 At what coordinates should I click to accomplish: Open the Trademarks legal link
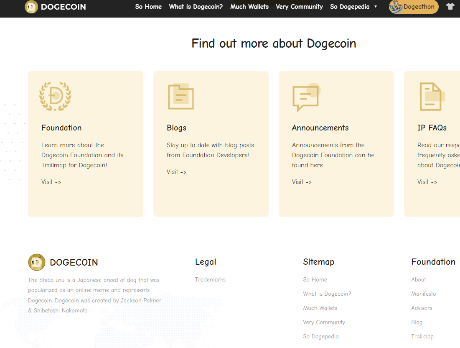point(210,279)
